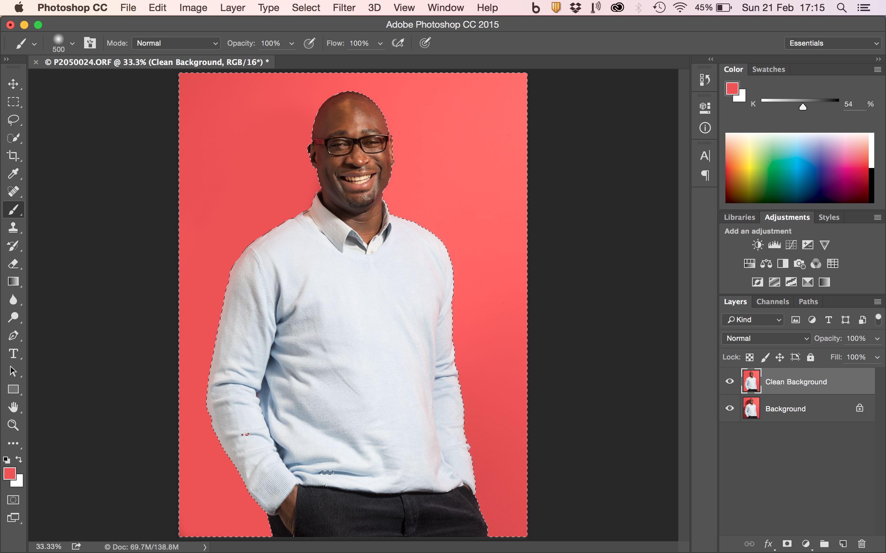Open the Filter menu
886x553 pixels.
pos(344,8)
